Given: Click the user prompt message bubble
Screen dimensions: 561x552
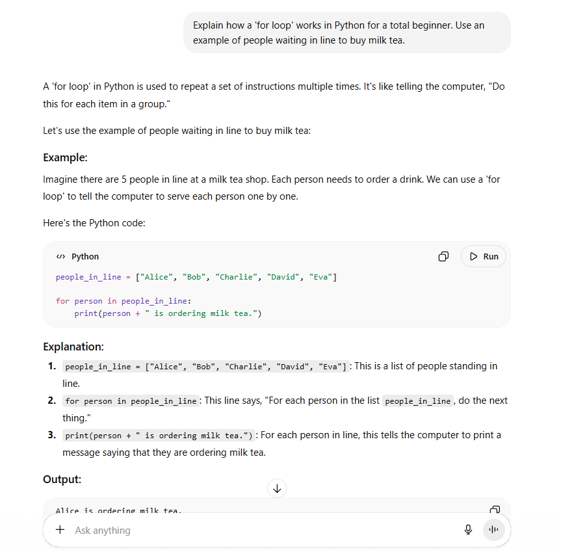Looking at the screenshot, I should pyautogui.click(x=347, y=33).
